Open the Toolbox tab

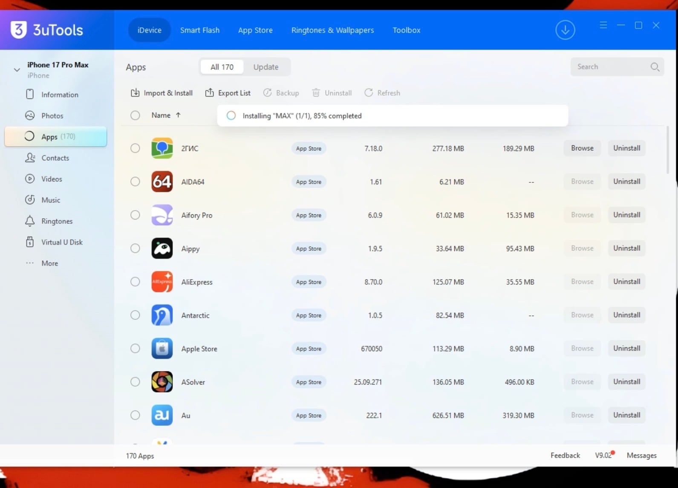pyautogui.click(x=407, y=30)
